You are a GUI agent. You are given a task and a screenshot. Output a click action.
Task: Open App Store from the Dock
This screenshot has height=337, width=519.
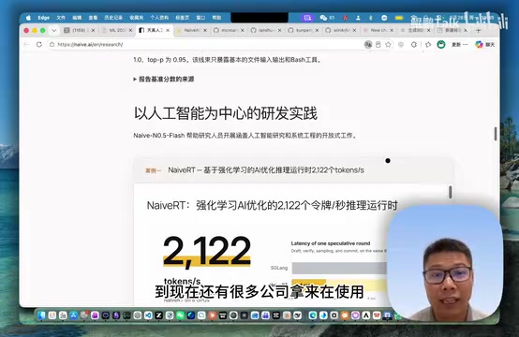coord(73,315)
